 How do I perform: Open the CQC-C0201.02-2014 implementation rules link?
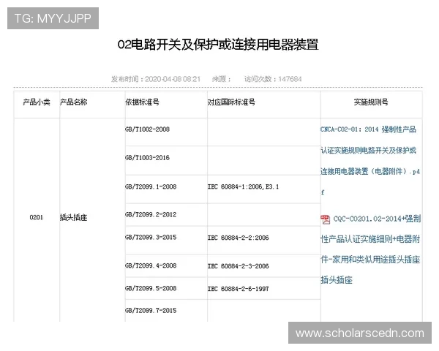pyautogui.click(x=371, y=249)
